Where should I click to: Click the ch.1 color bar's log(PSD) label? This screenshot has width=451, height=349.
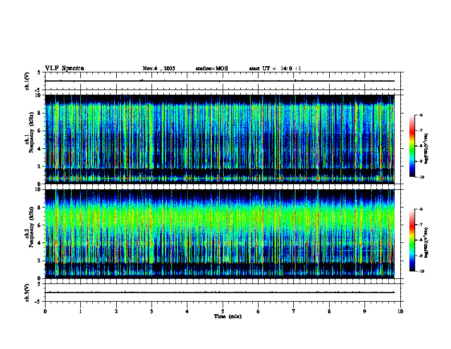coord(427,149)
